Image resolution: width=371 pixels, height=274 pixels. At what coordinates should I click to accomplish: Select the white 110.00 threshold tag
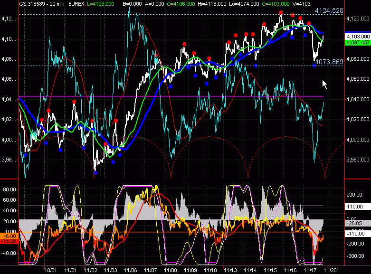pyautogui.click(x=358, y=207)
